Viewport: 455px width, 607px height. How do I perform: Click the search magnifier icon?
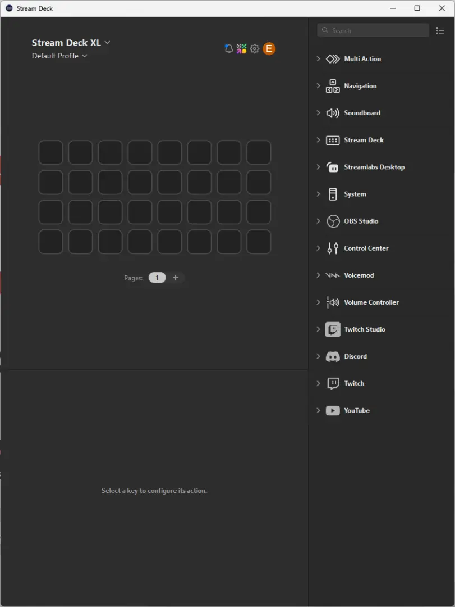(325, 30)
